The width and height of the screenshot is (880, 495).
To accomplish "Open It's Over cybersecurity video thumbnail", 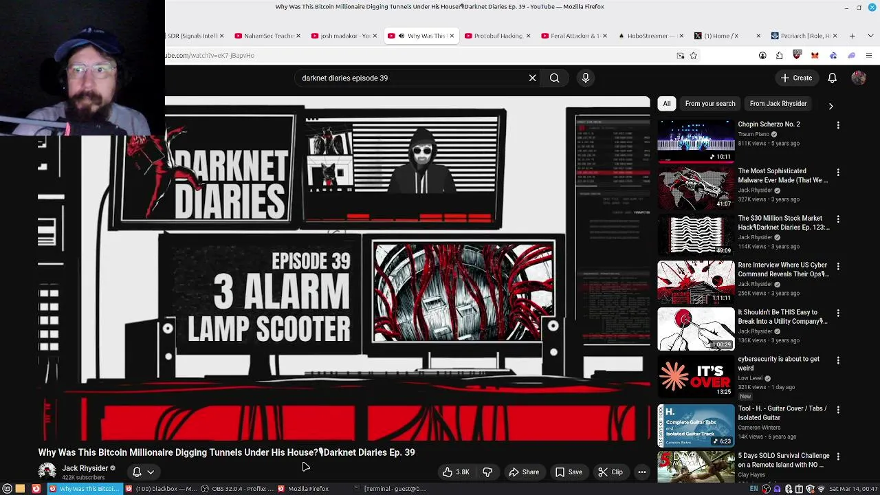I will click(x=696, y=375).
